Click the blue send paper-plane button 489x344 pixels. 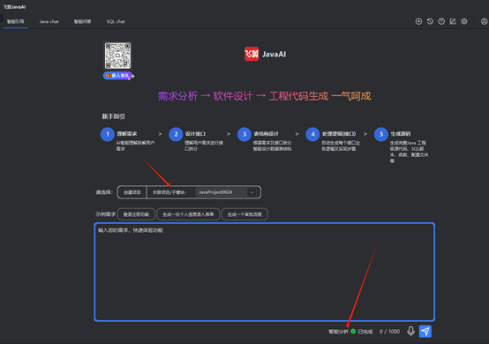[425, 332]
